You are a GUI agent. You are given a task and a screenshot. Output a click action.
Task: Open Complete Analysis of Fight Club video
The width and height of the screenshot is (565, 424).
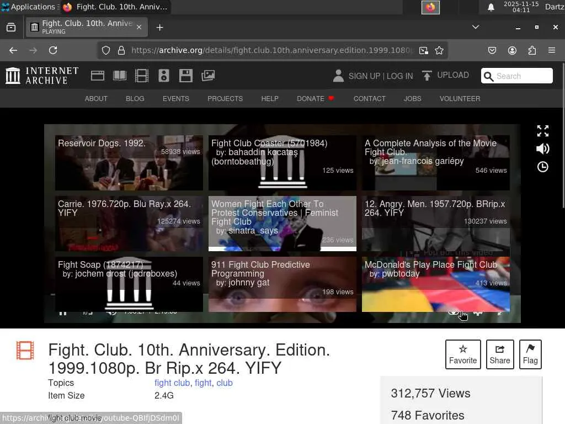click(x=436, y=163)
